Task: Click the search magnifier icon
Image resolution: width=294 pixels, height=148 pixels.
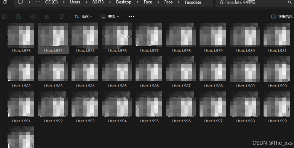Action: (290, 2)
